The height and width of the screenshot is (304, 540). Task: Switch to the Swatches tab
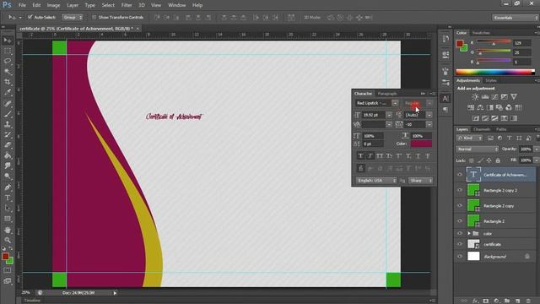coord(481,33)
